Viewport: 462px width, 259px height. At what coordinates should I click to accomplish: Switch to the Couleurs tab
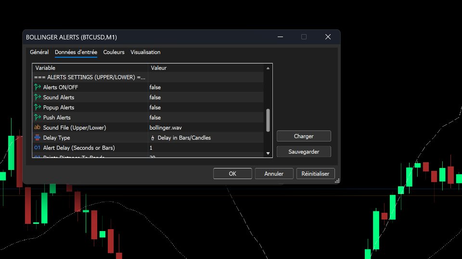point(114,52)
